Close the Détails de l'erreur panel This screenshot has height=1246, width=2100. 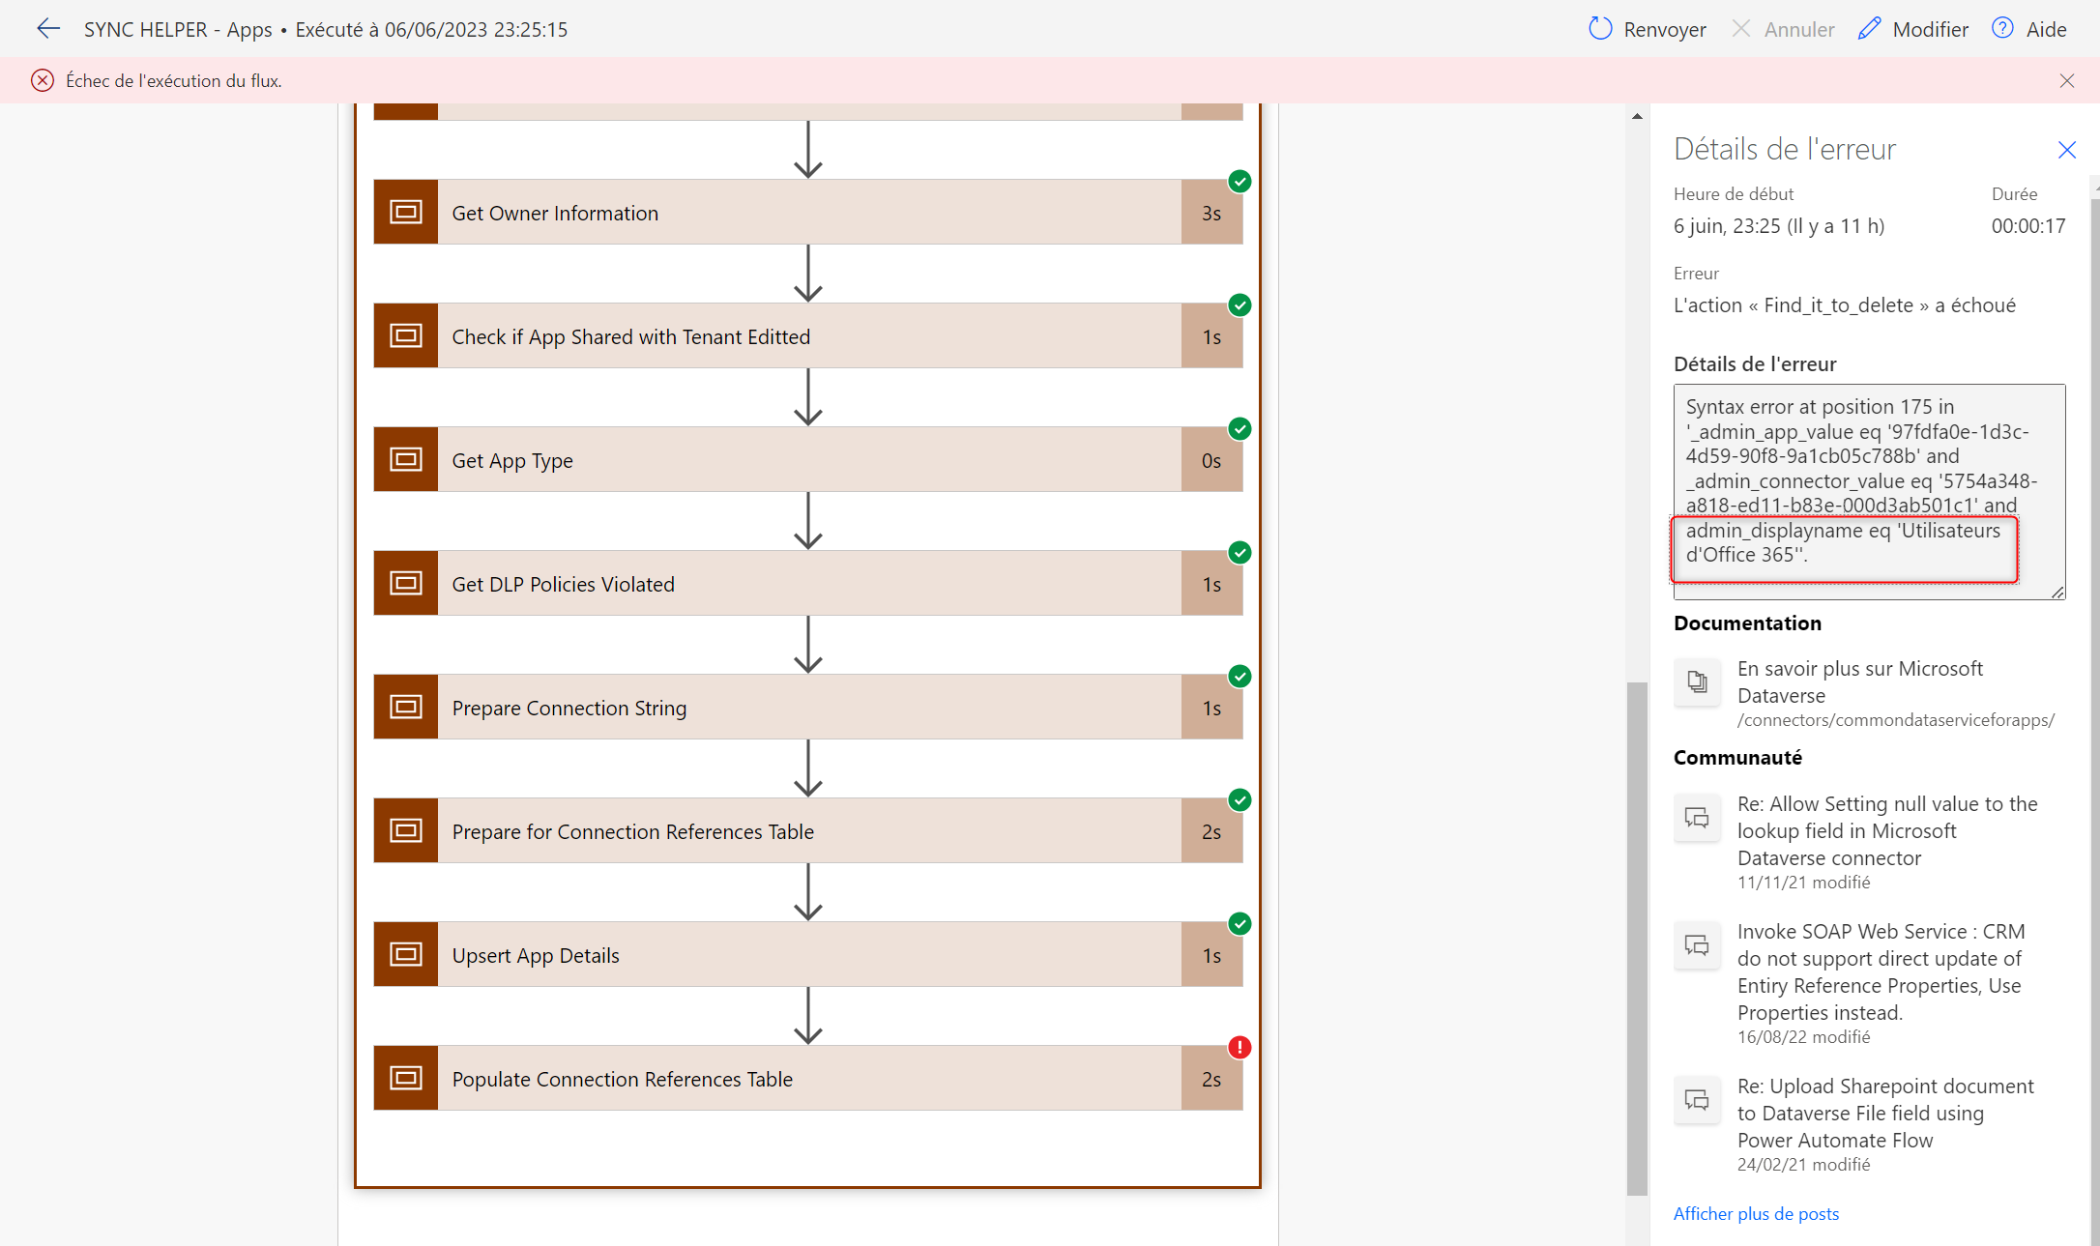pyautogui.click(x=2067, y=150)
